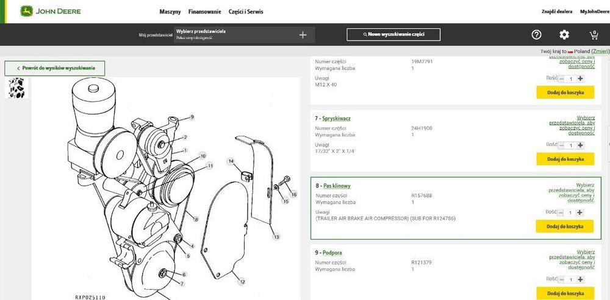Image resolution: width=610 pixels, height=300 pixels.
Task: Click callout number 1 in diagram
Action: [185, 150]
